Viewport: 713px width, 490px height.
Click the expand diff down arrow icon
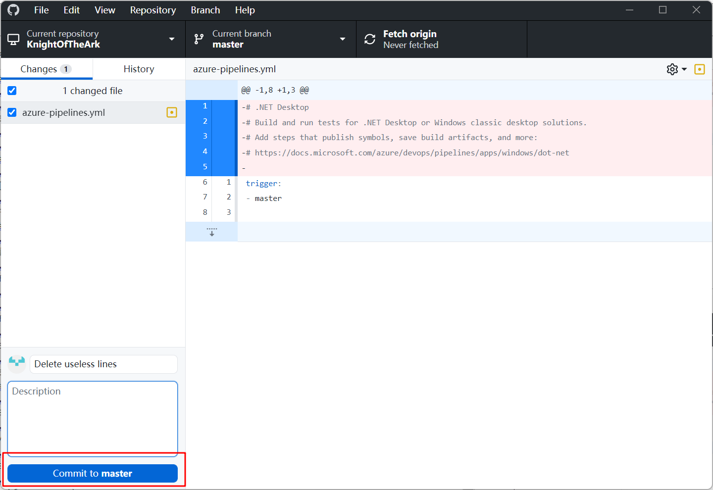[211, 232]
